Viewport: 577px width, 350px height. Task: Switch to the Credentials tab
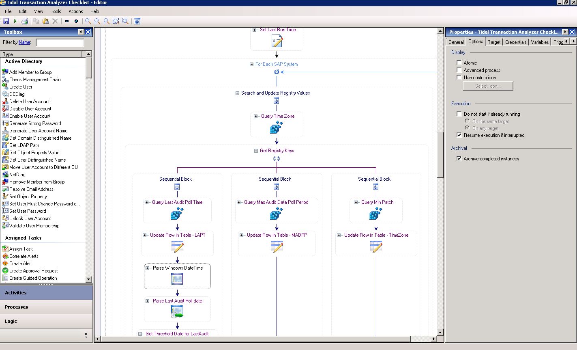[516, 42]
